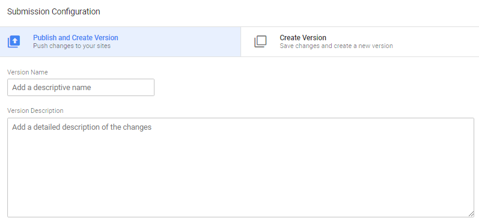Image resolution: width=479 pixels, height=224 pixels.
Task: Click the Version Description field label
Action: pos(35,110)
